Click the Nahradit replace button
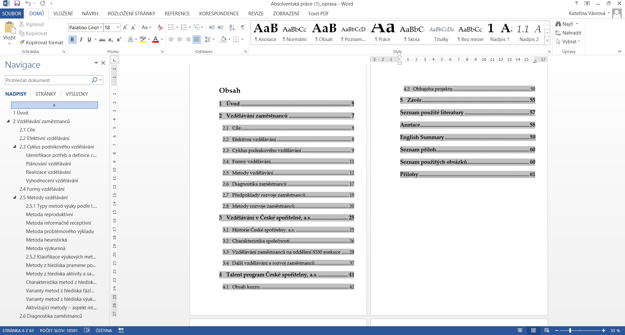Viewport: 625px width, 335px height. 568,33
